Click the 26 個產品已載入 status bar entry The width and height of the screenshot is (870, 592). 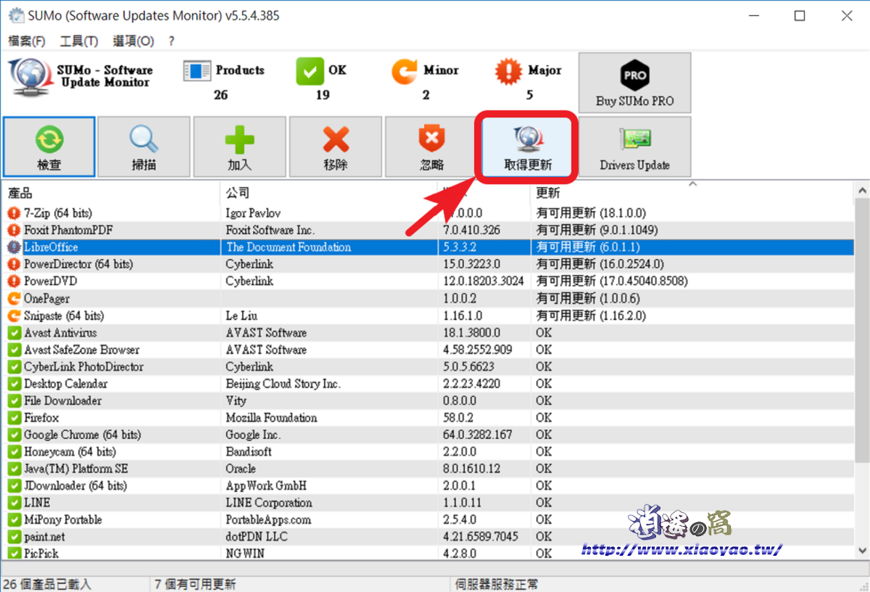click(x=46, y=584)
